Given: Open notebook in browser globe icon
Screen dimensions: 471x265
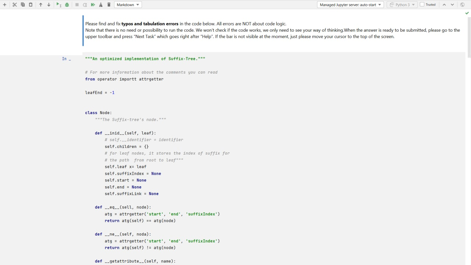Looking at the screenshot, I should coord(463,5).
